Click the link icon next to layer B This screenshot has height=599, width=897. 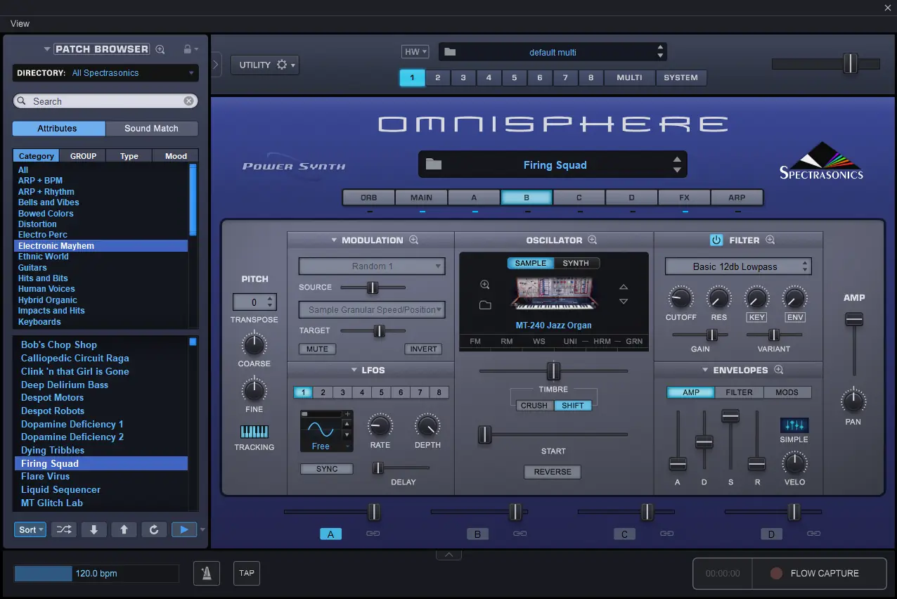click(x=520, y=534)
